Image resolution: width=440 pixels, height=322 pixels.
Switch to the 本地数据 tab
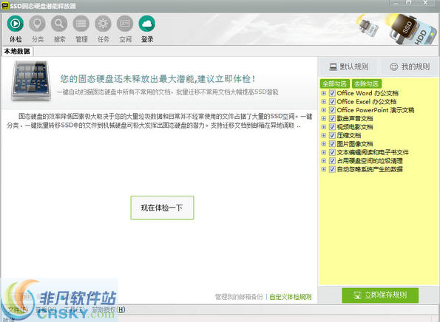[17, 51]
